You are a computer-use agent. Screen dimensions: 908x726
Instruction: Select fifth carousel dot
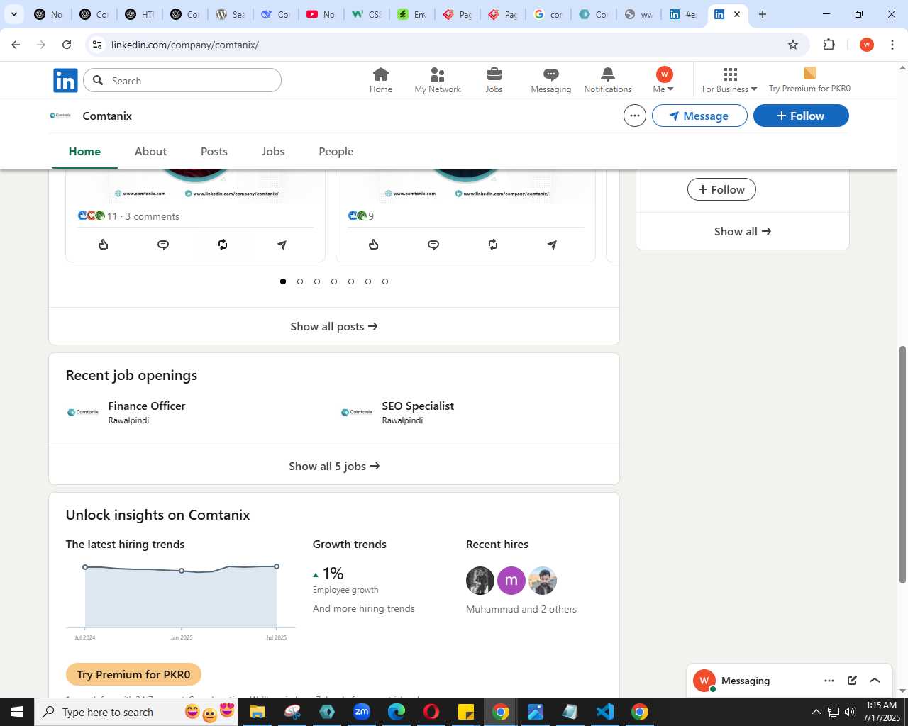point(351,281)
